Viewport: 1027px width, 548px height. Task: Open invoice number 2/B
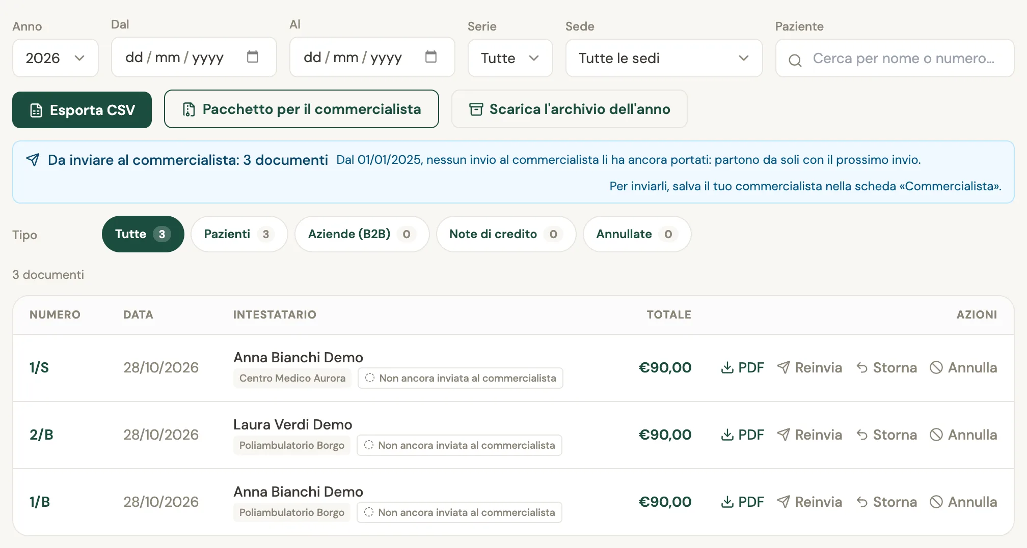(x=41, y=435)
